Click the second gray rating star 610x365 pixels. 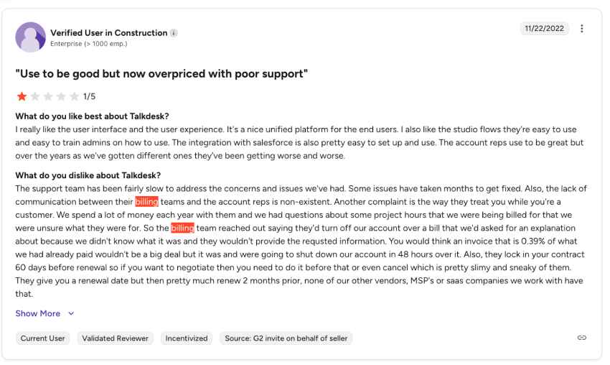[x=35, y=96]
